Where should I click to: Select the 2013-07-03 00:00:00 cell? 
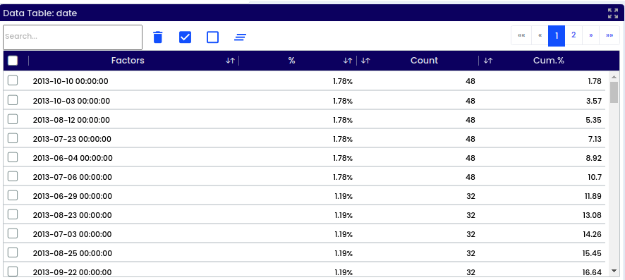point(72,234)
